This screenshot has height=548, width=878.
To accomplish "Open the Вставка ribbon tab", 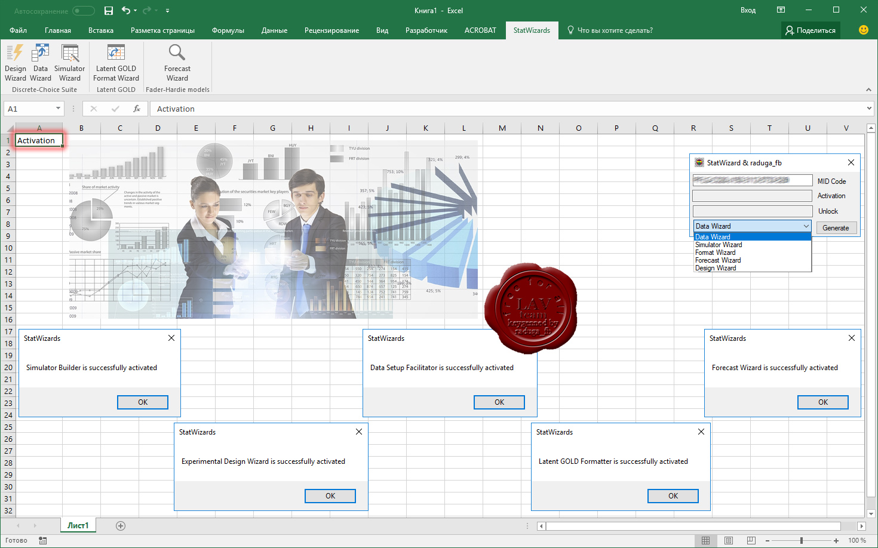I will tap(101, 30).
